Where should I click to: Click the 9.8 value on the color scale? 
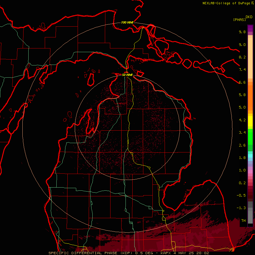(x=242, y=32)
